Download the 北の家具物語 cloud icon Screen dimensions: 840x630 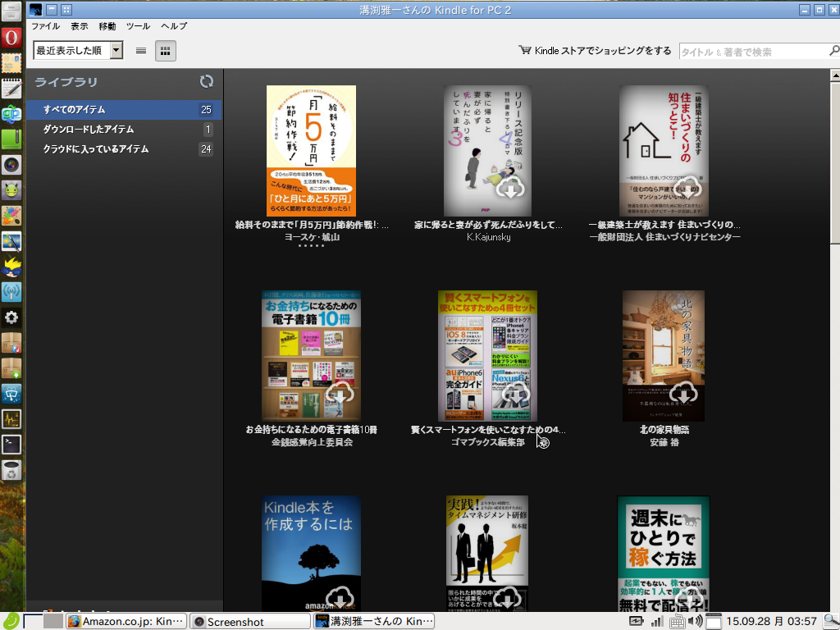point(683,394)
